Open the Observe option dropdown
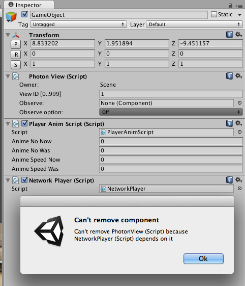Viewport: 245px width, 286px height. 171,112
